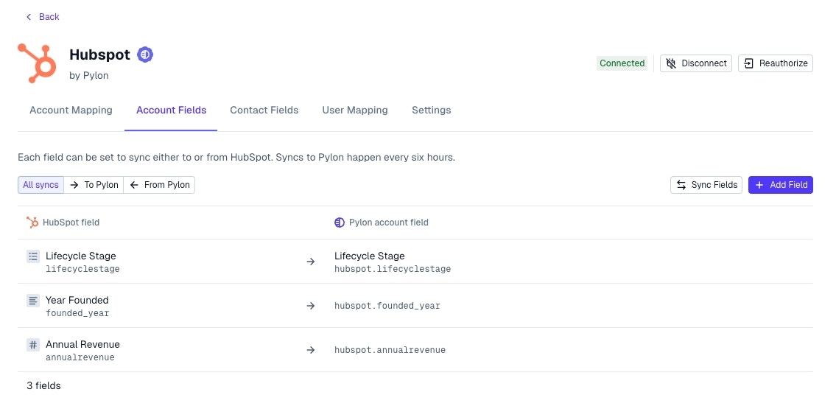
Task: Filter syncs by To Pylon
Action: coord(94,185)
